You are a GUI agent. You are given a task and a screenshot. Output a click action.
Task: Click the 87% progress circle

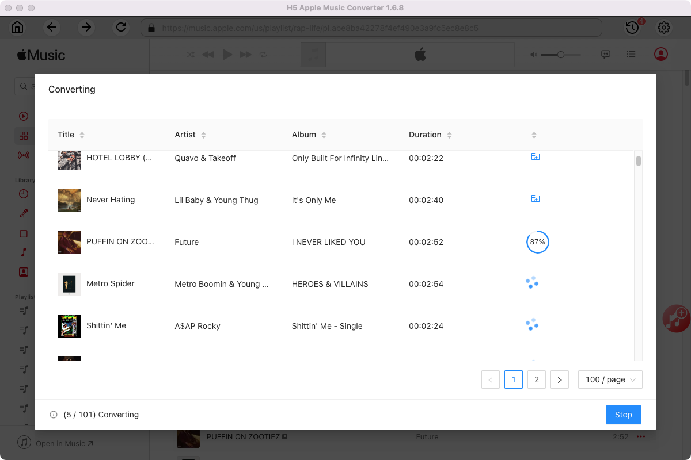(x=538, y=242)
